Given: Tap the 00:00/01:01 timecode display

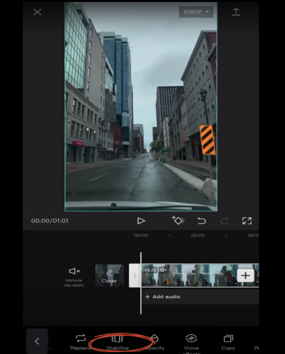Looking at the screenshot, I should 50,220.
